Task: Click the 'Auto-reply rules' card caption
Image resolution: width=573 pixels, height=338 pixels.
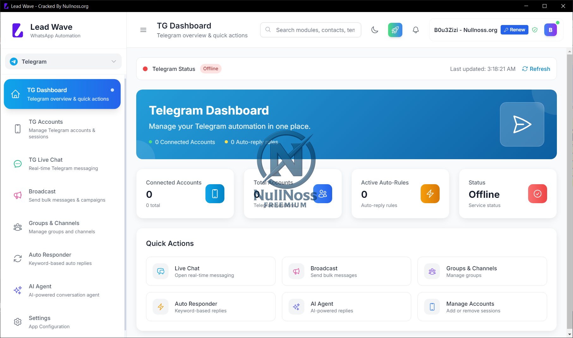Action: (379, 205)
